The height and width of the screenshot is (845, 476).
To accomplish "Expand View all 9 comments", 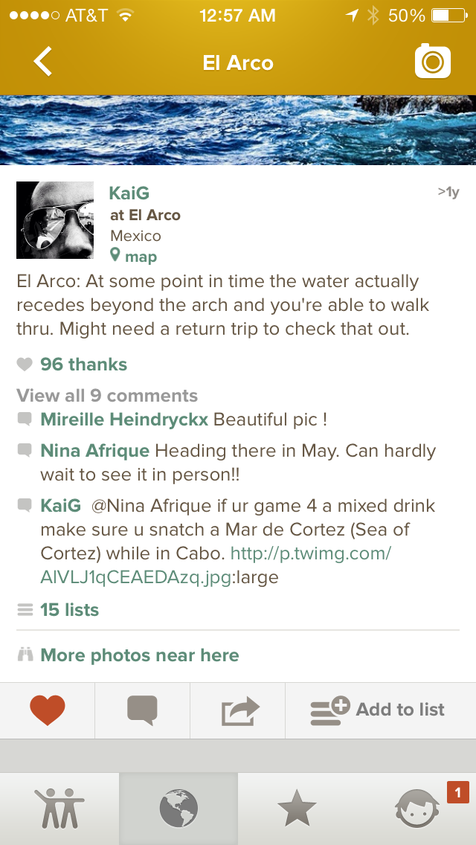I will click(107, 396).
